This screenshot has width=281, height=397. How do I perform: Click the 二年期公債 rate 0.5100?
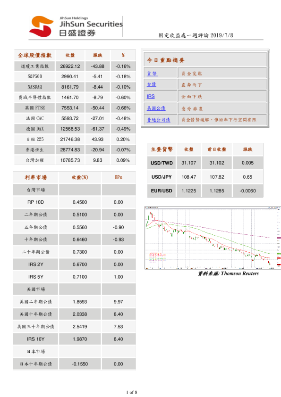[x=80, y=215]
